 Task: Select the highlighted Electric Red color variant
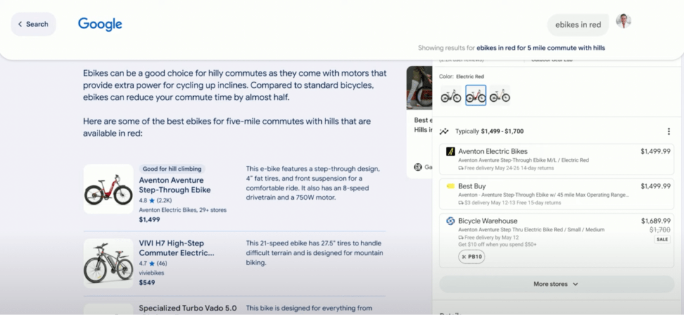coord(476,96)
